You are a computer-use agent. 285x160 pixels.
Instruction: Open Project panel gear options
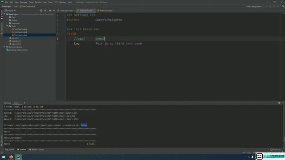coord(50,11)
